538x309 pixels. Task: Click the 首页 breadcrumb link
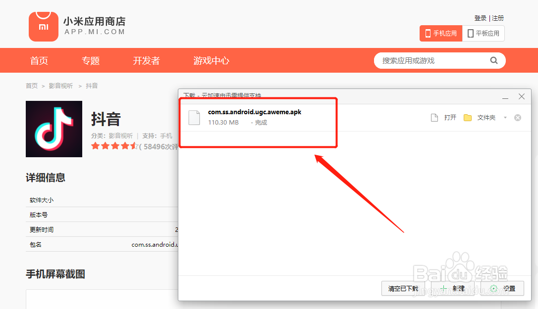click(x=32, y=86)
